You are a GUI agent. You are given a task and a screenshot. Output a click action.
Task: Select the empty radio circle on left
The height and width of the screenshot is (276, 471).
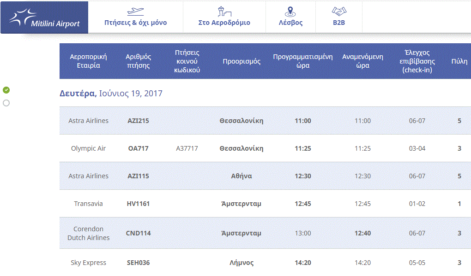click(x=6, y=103)
